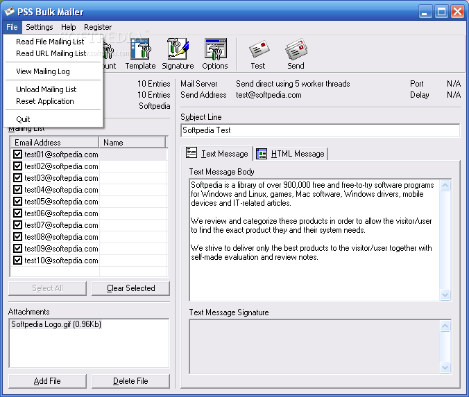Click send address test@softpedia.com

[x=268, y=95]
